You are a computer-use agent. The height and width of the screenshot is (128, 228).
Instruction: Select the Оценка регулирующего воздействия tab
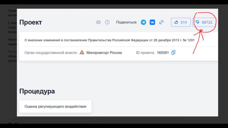click(55, 107)
